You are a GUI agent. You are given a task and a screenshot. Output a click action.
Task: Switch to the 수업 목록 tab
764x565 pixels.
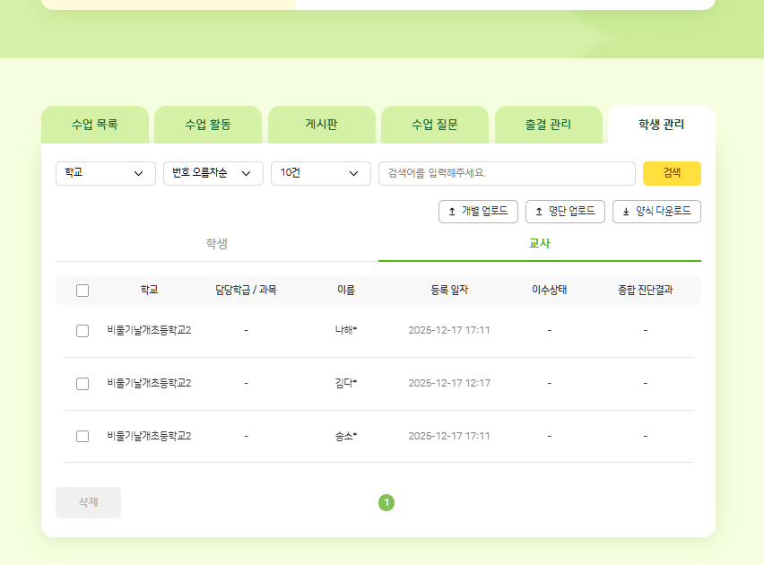click(95, 125)
